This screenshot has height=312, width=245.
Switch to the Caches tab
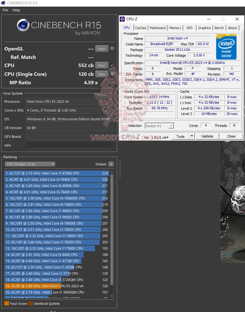click(140, 28)
